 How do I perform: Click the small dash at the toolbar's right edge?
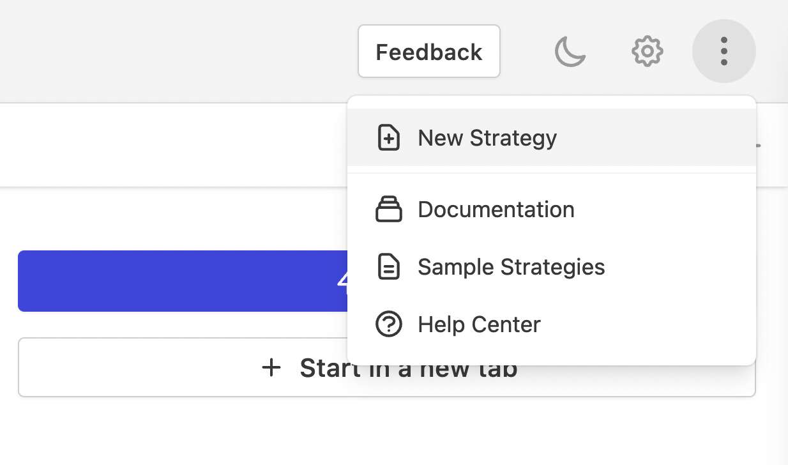(758, 145)
